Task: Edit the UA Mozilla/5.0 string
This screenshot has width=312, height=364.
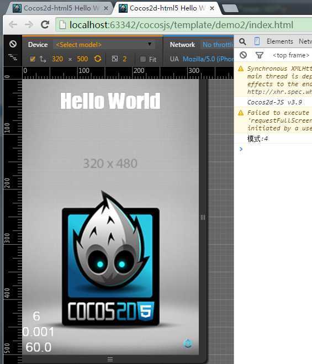Action: (208, 59)
